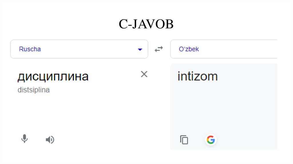Click the source word дисциплина
The height and width of the screenshot is (164, 293).
coord(53,76)
